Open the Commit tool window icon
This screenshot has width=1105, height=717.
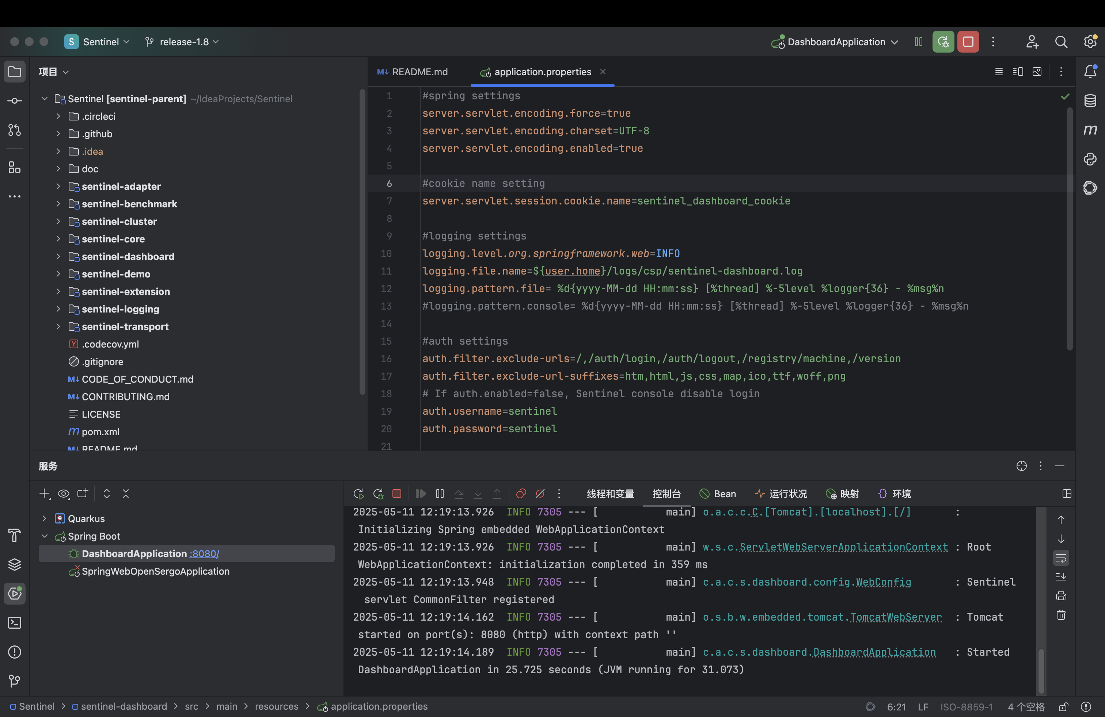(14, 101)
